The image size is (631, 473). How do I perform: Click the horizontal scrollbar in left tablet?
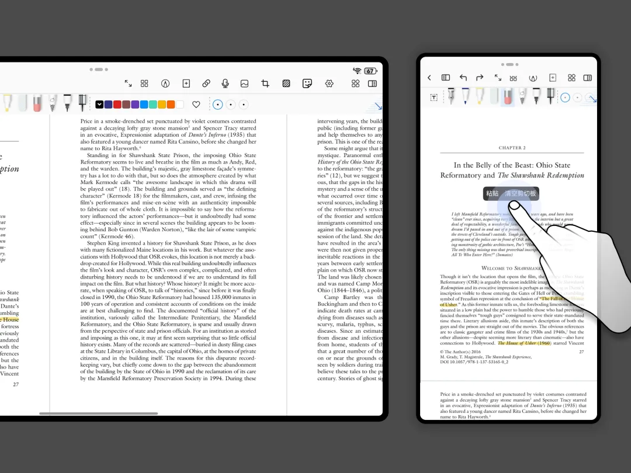(99, 413)
